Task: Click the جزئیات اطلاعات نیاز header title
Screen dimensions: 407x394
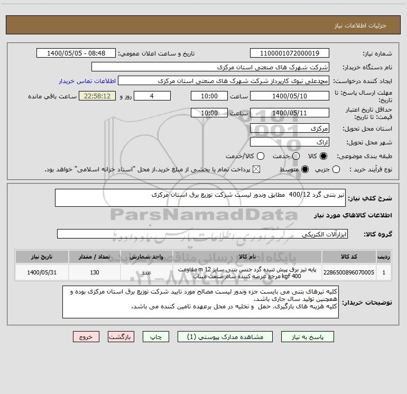Action: [360, 25]
